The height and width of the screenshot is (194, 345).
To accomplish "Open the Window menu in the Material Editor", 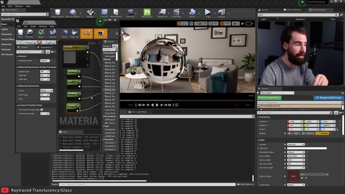I will (43, 26).
